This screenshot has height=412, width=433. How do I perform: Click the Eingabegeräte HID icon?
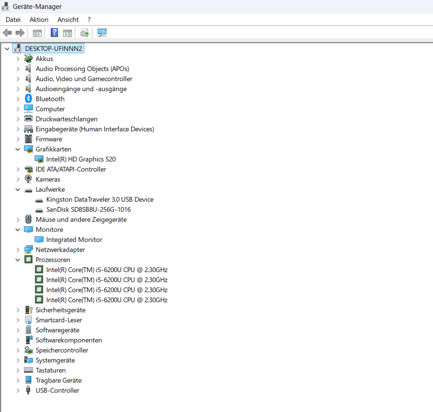click(x=28, y=129)
